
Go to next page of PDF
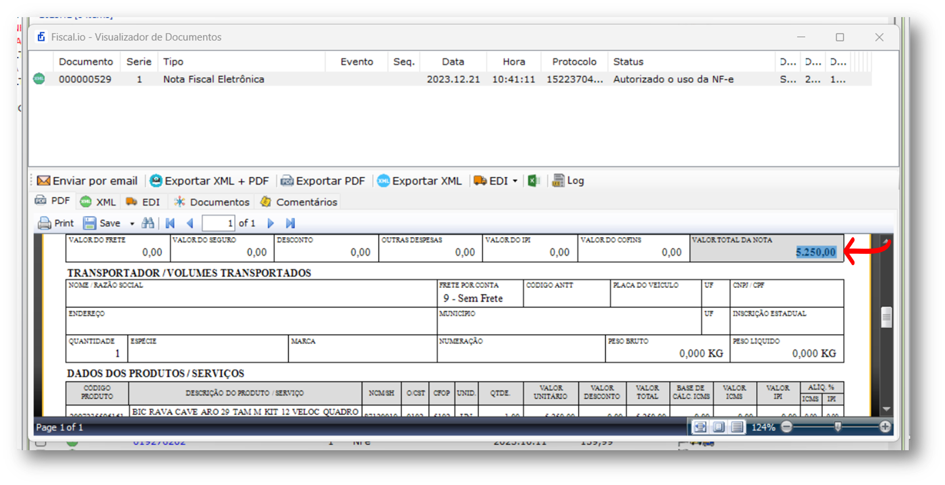pyautogui.click(x=270, y=223)
